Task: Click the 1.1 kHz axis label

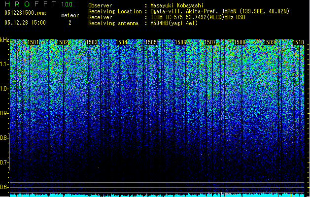Action: (4, 64)
